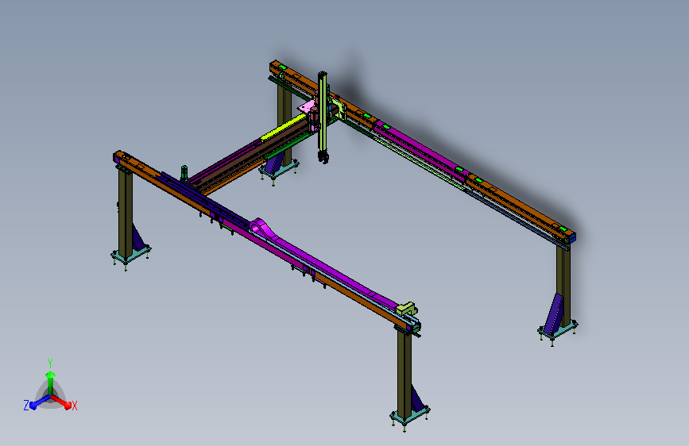
Task: Select the yellow bar on the cross beam
Action: pyautogui.click(x=284, y=127)
